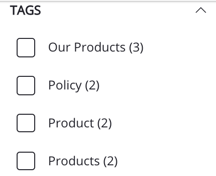Filter by the Our Products tag
This screenshot has width=216, height=176.
pos(26,48)
